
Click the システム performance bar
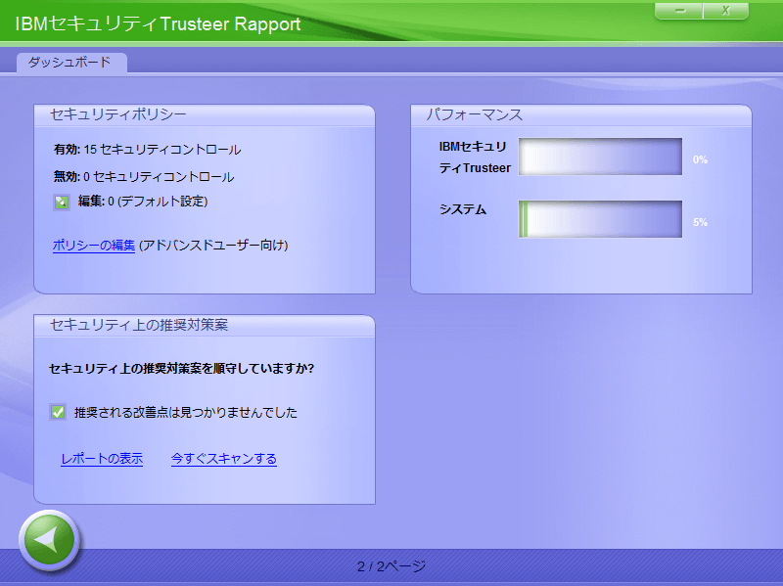tap(600, 219)
